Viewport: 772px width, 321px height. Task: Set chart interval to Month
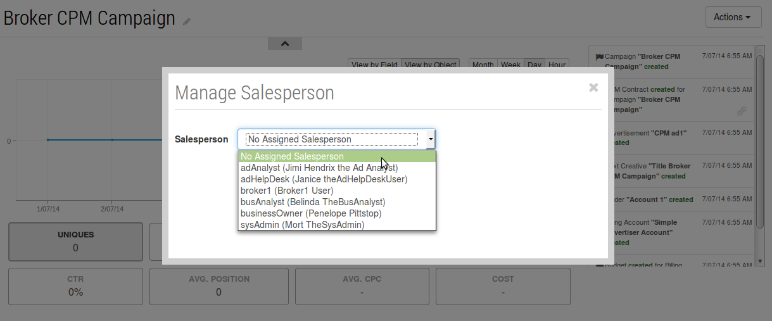pos(483,64)
